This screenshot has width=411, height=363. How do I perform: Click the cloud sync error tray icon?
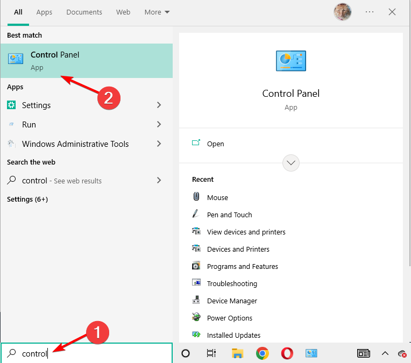402,353
